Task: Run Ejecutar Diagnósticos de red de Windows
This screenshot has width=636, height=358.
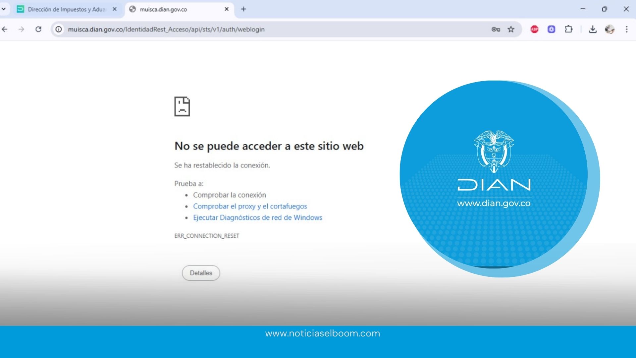Action: pyautogui.click(x=258, y=217)
